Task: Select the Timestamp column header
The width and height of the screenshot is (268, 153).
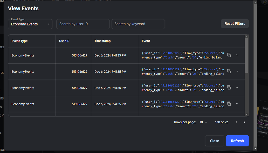Action: coord(102,41)
